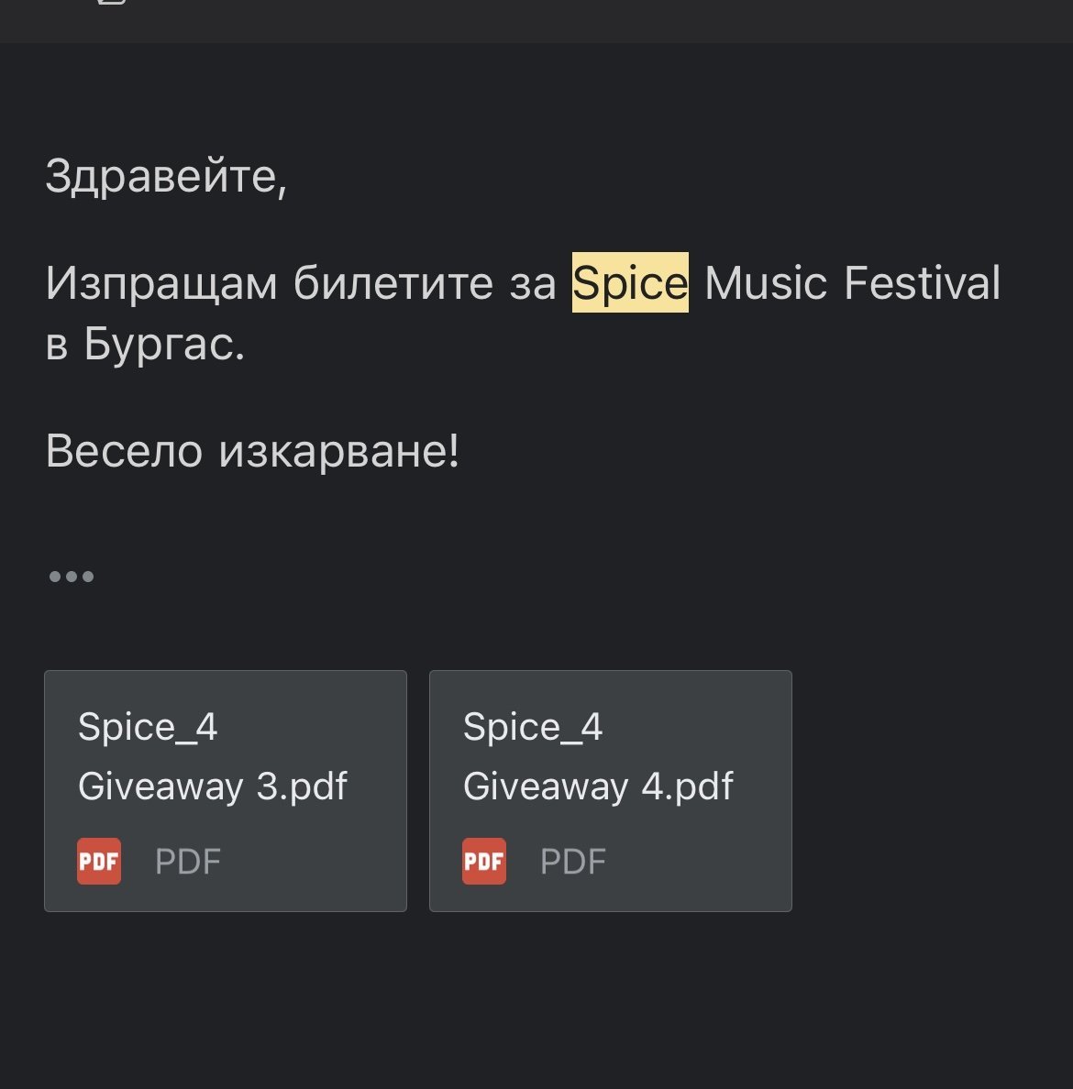
Task: Click the red PDF icon on Giveaway 3
Action: (x=99, y=861)
